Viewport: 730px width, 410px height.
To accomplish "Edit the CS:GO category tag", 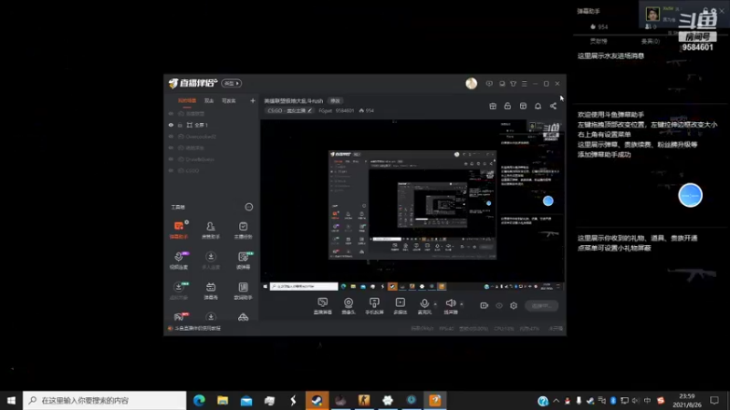I will (289, 110).
